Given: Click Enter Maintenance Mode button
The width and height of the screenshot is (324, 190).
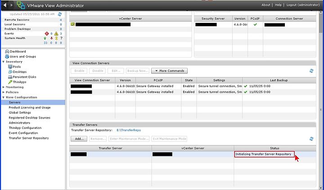Looking at the screenshot, I should [x=129, y=139].
